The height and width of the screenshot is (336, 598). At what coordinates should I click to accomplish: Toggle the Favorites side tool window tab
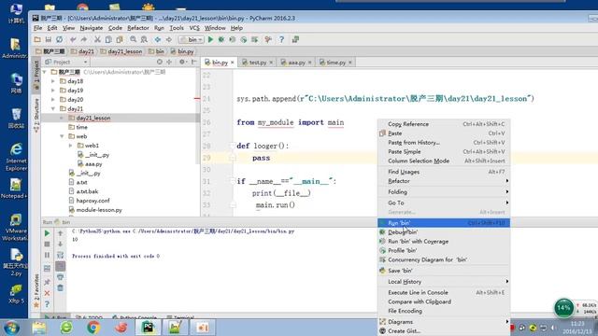click(x=36, y=290)
